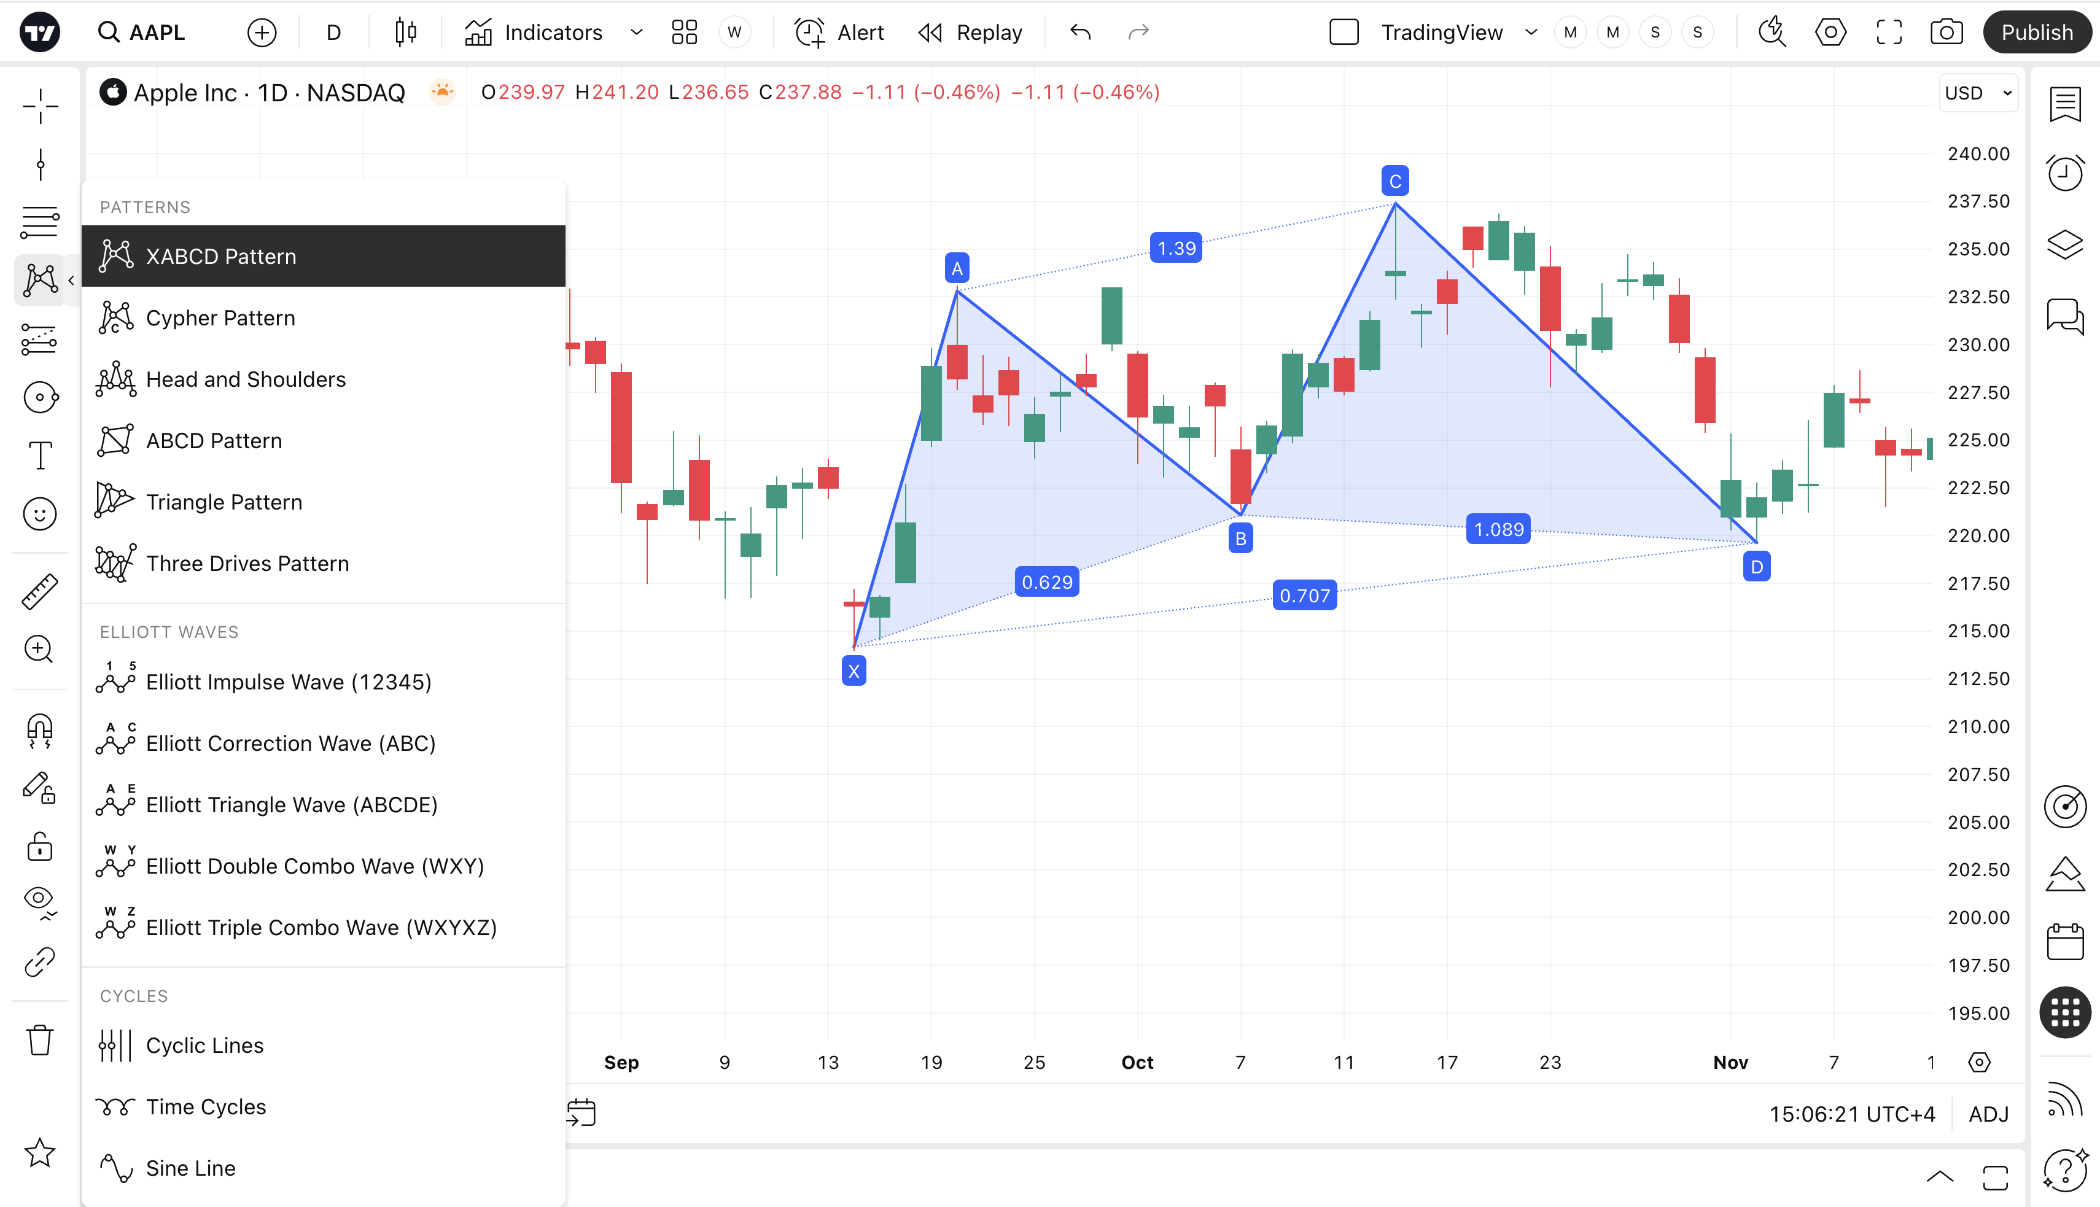2100x1207 pixels.
Task: Click the trash Remove objects icon
Action: click(x=39, y=1039)
